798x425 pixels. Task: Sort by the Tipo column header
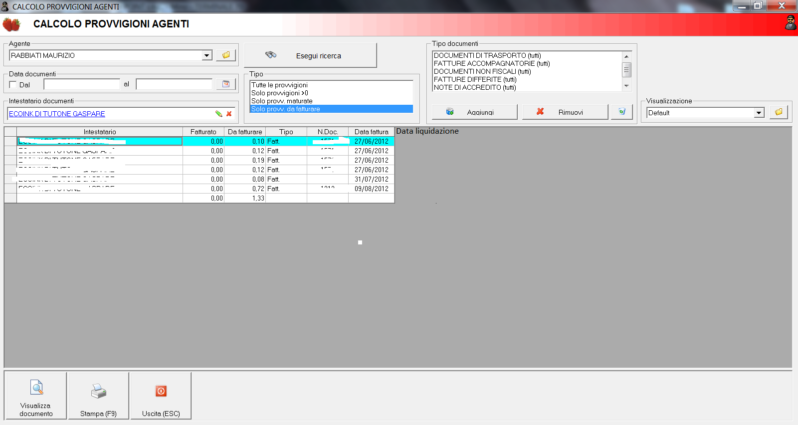[286, 132]
